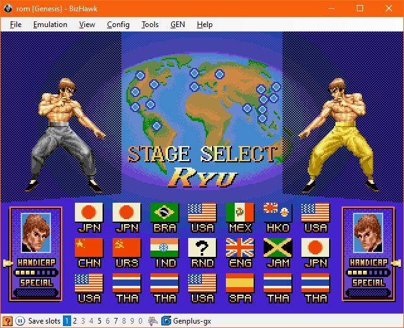Click the BizHawk app icon in title bar
Screen dimensions: 404x328
coord(8,9)
